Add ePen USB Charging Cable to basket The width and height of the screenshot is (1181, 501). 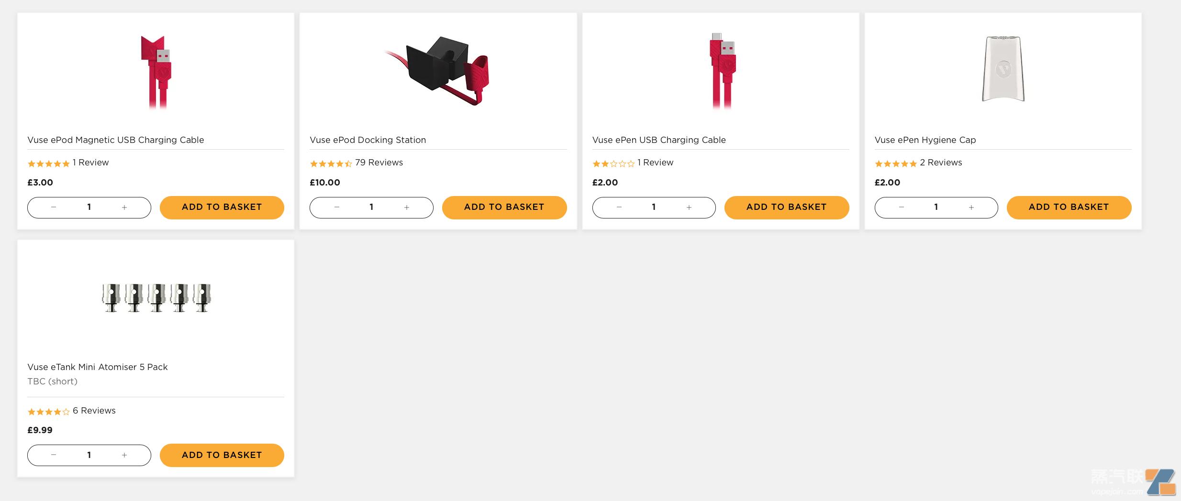(786, 207)
